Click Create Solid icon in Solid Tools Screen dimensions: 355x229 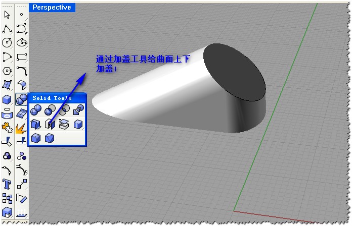(36, 125)
